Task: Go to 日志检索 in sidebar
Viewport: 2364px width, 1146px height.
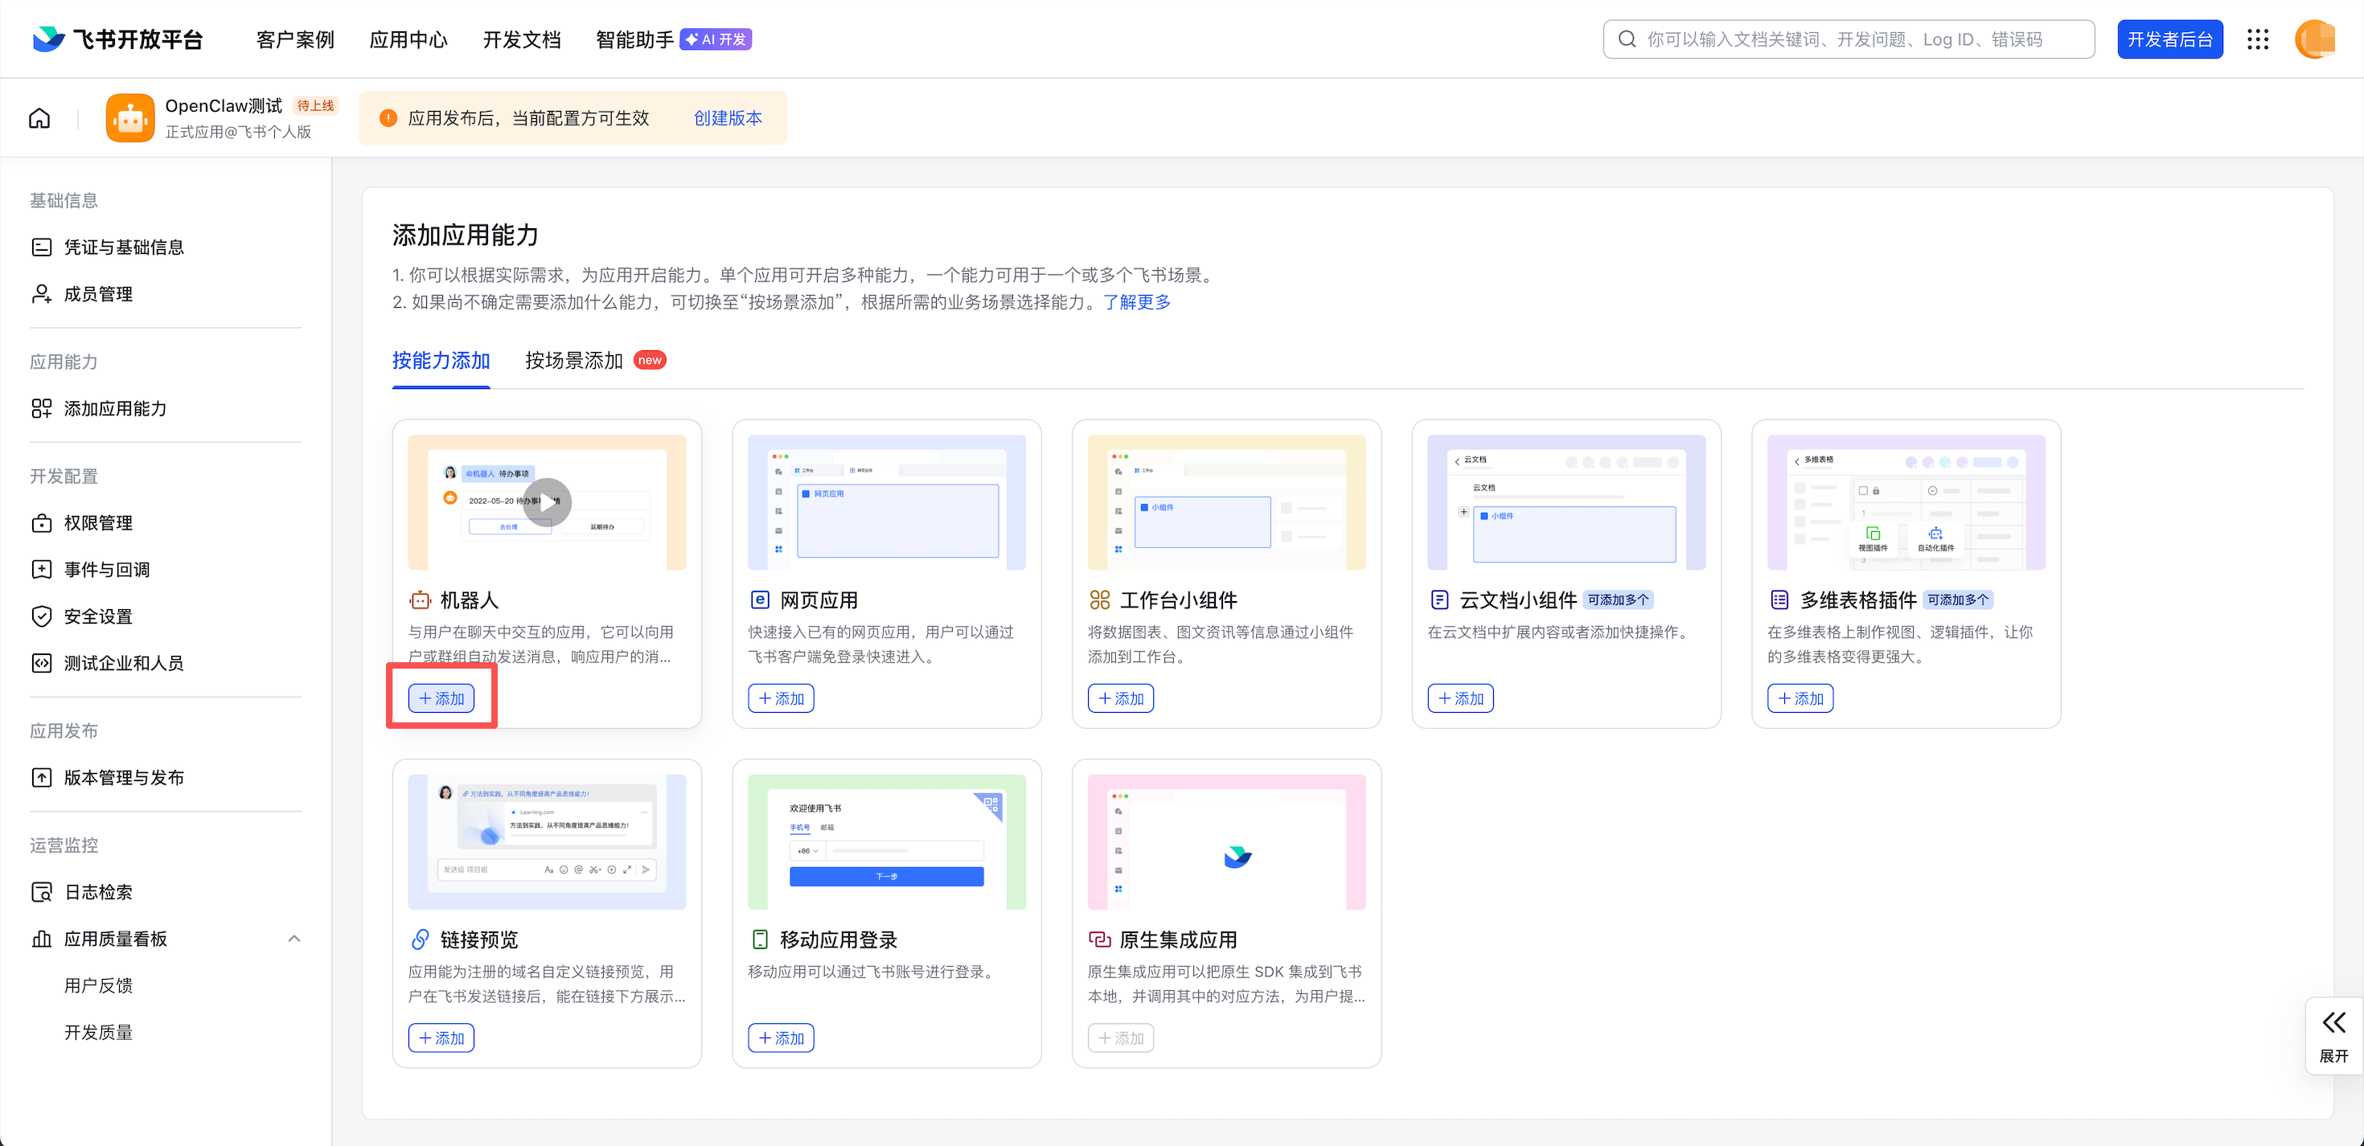Action: click(97, 892)
